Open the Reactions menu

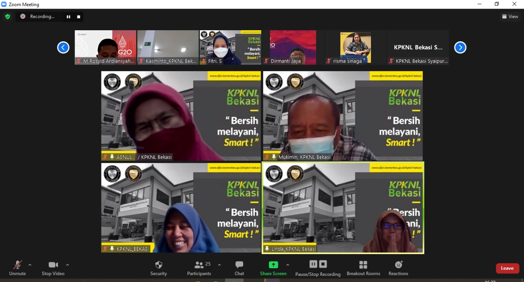398,268
